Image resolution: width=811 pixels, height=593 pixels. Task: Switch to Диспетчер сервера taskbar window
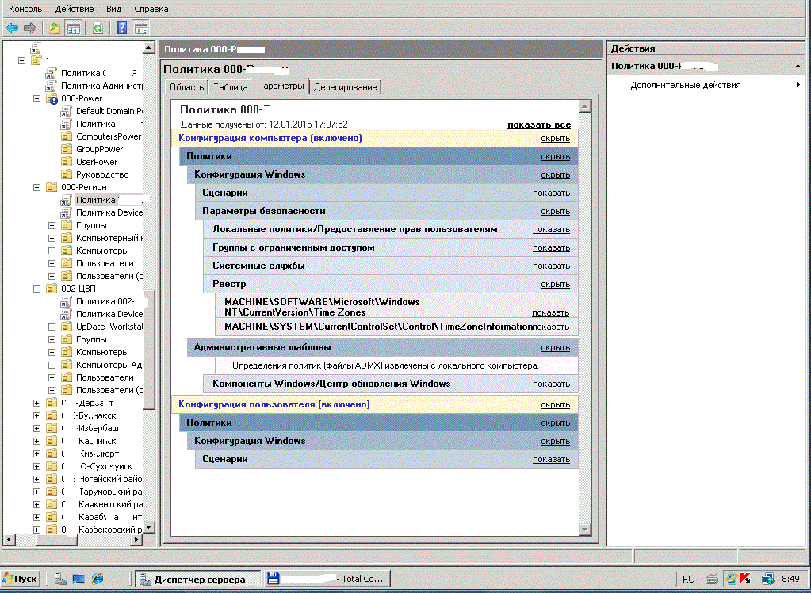coord(199,579)
